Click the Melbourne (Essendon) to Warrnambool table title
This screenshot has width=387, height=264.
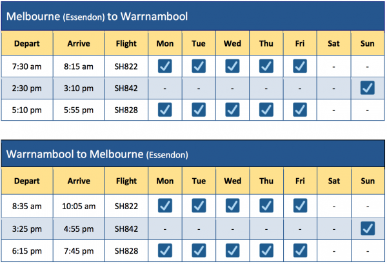[96, 16]
